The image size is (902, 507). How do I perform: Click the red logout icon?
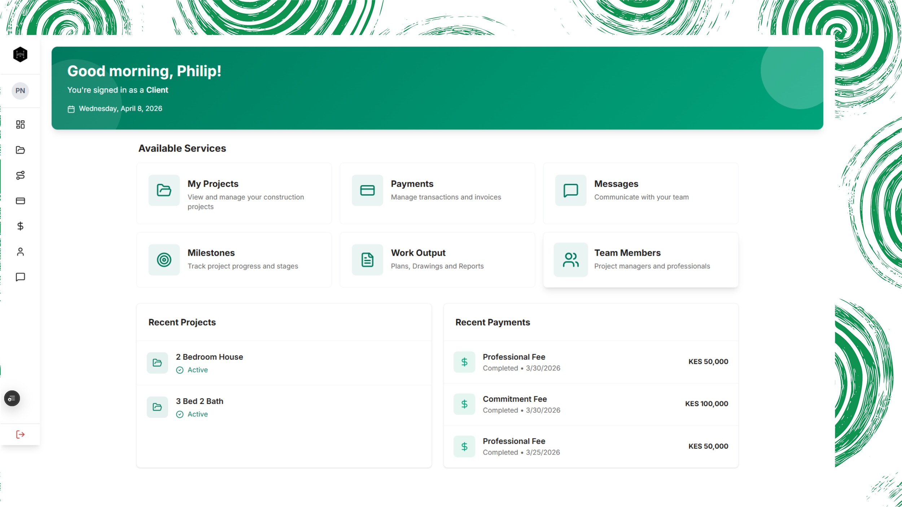(x=20, y=435)
